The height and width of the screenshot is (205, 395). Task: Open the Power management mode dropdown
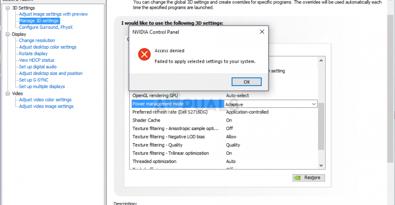(x=314, y=104)
